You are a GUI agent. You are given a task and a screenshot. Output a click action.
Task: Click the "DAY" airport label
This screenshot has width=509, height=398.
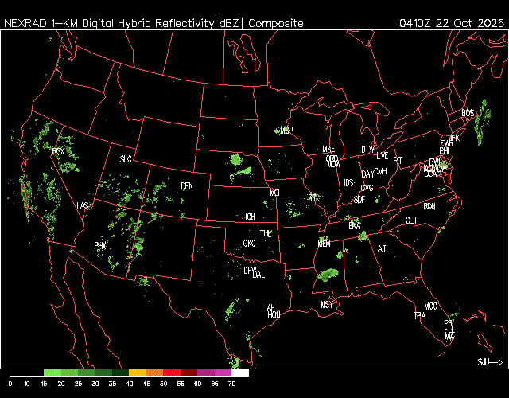click(x=367, y=174)
